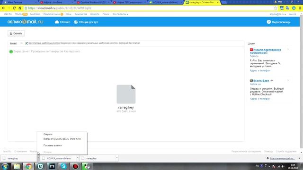This screenshot has height=170, width=303.
Task: Open the Почта link in the top bar
Action: coord(18,14)
